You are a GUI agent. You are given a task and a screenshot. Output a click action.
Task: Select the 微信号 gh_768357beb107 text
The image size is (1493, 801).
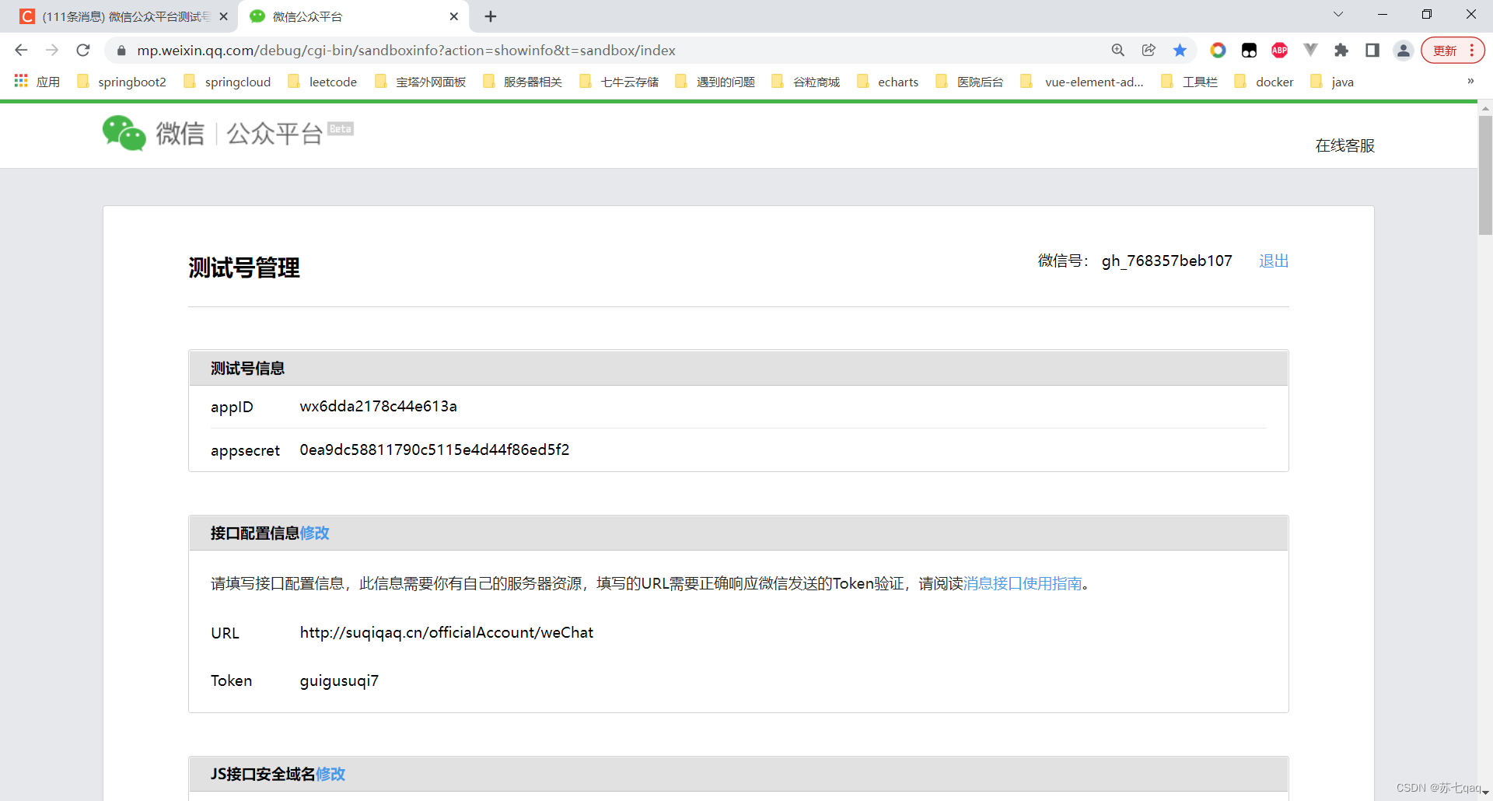point(1166,261)
